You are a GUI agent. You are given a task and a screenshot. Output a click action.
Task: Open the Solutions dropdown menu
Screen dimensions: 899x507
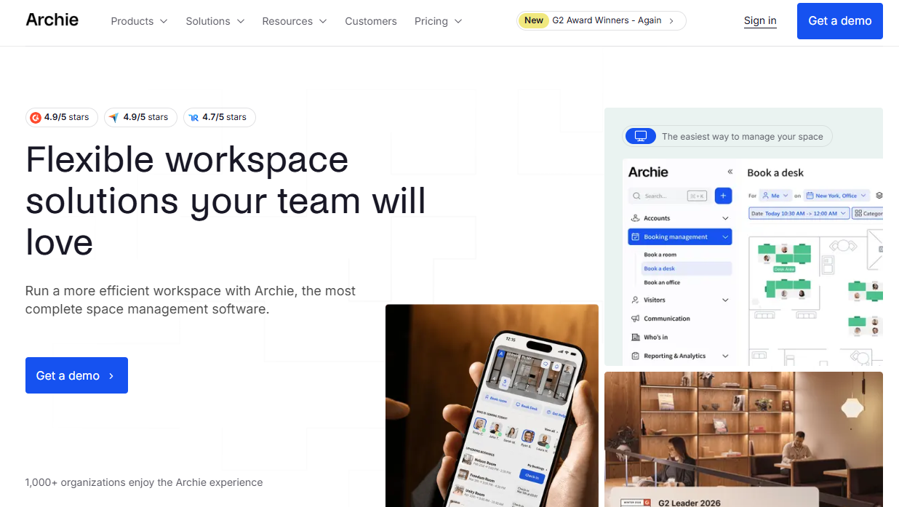(215, 21)
